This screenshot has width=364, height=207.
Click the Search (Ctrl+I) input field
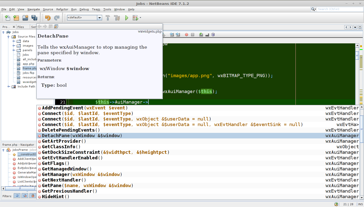340,9
